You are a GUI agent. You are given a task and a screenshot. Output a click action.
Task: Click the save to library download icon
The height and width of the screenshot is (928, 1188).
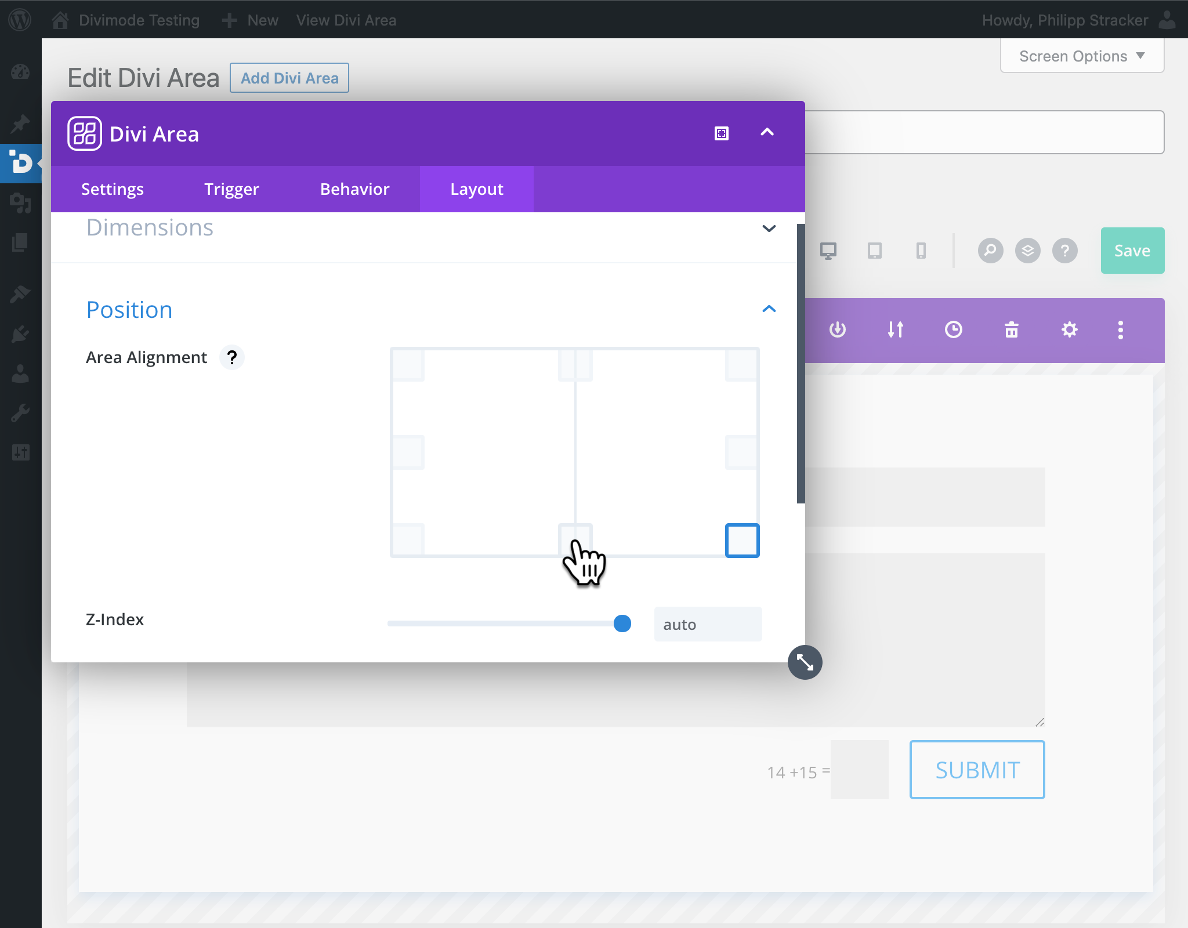pyautogui.click(x=838, y=329)
